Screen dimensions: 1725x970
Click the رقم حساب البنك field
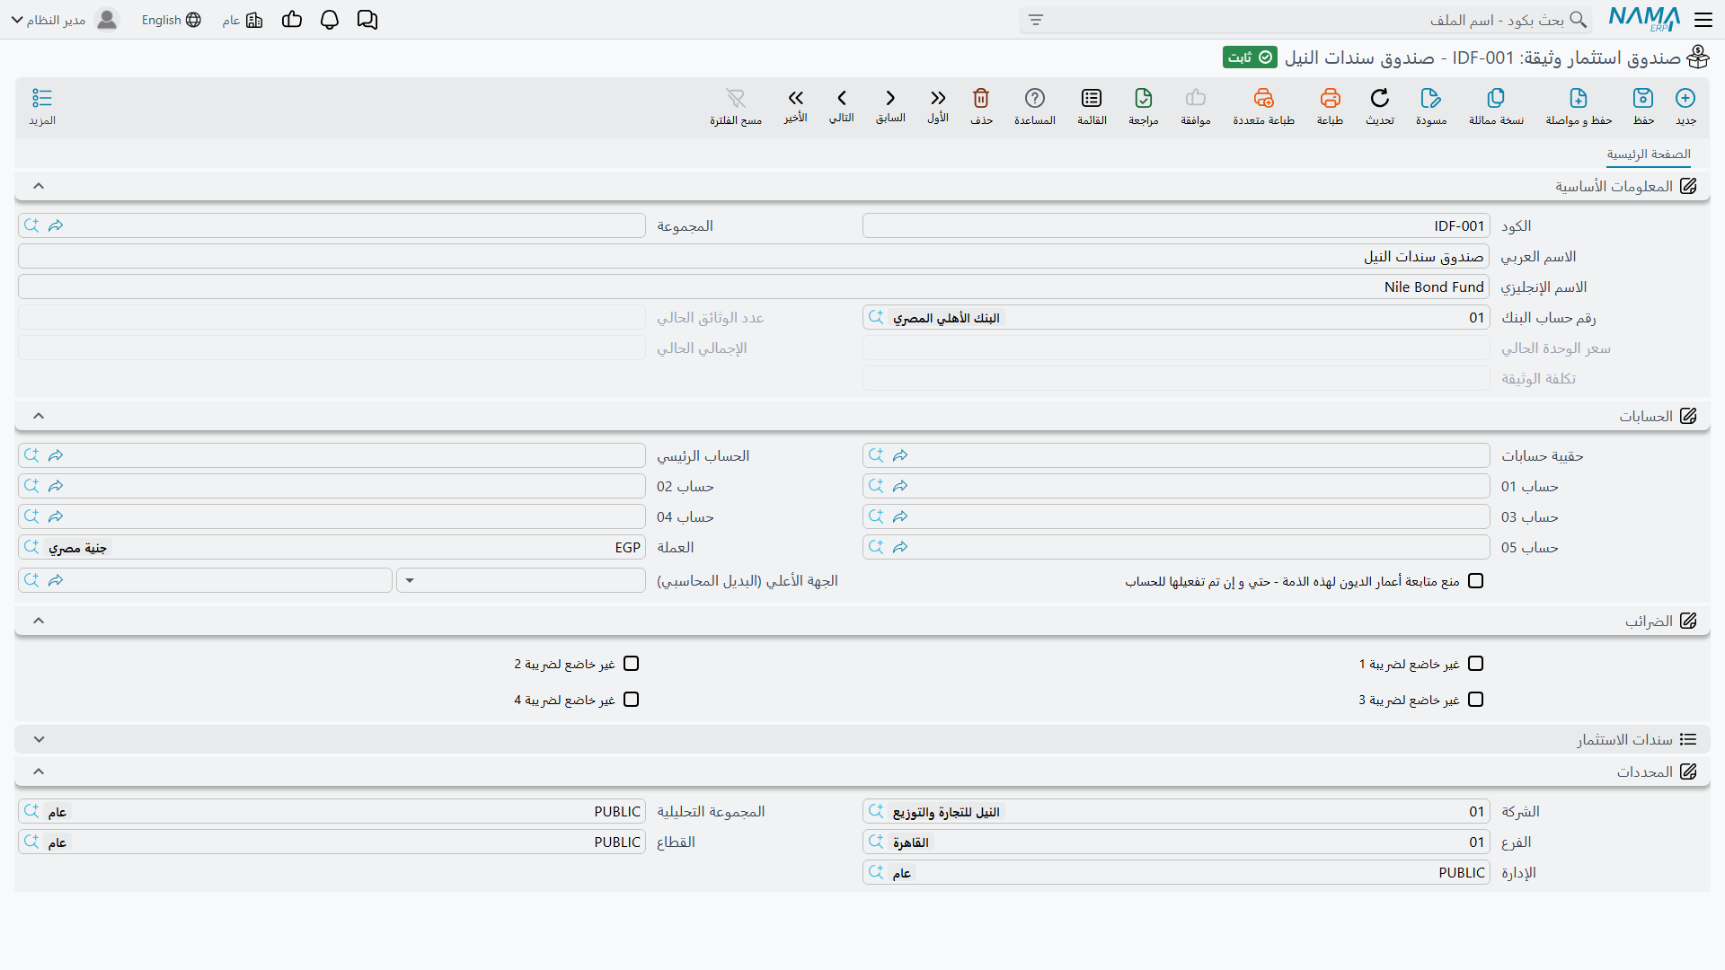[x=1176, y=317]
